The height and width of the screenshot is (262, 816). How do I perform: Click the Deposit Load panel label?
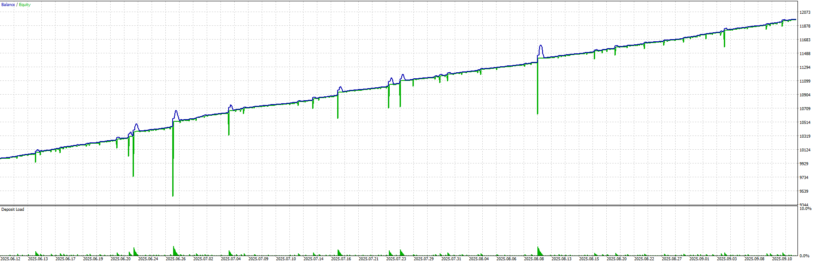12,210
